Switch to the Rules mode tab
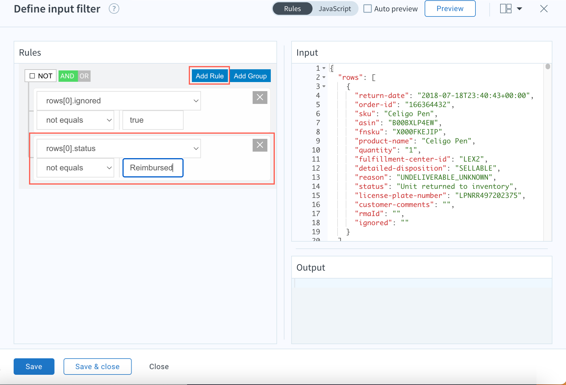 [x=292, y=9]
